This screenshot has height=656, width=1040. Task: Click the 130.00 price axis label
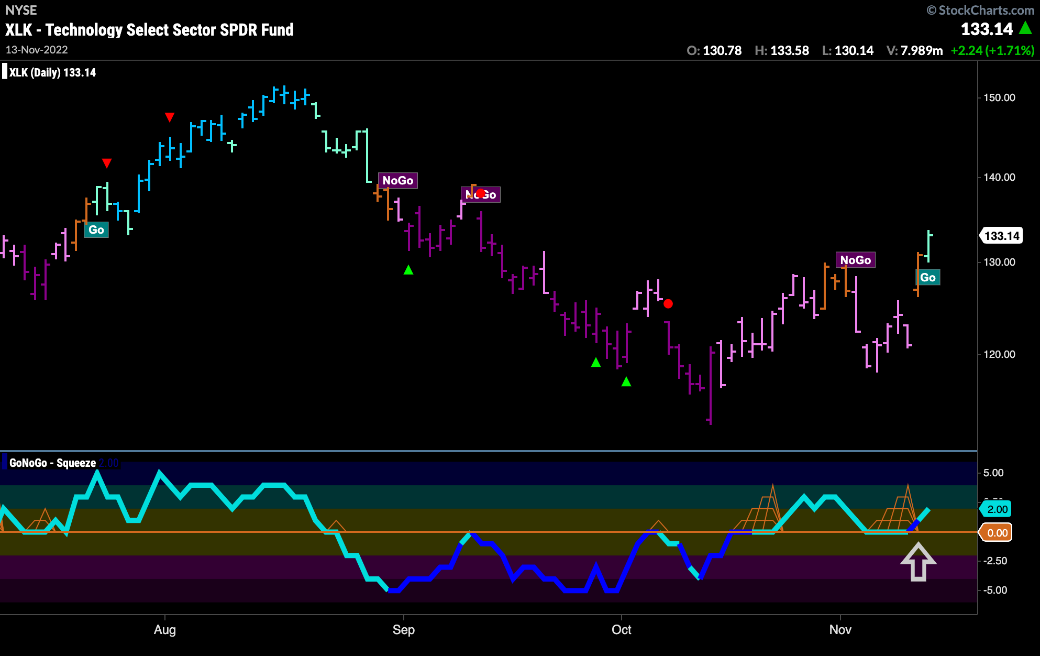pos(999,262)
